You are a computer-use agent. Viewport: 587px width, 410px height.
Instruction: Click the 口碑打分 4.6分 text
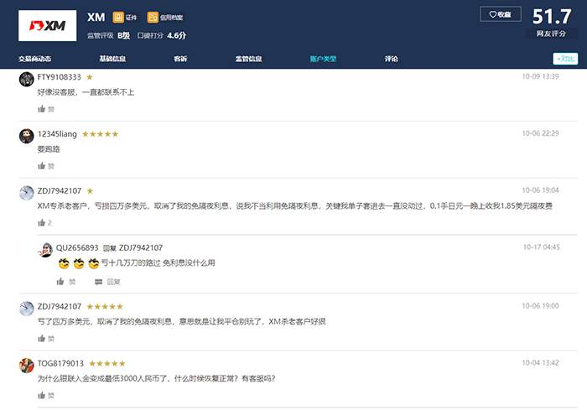[x=161, y=35]
